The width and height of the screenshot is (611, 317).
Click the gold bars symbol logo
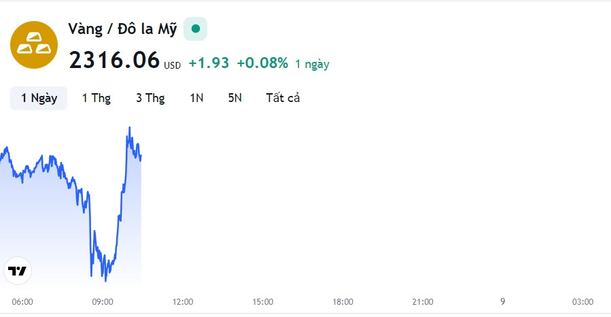point(34,45)
